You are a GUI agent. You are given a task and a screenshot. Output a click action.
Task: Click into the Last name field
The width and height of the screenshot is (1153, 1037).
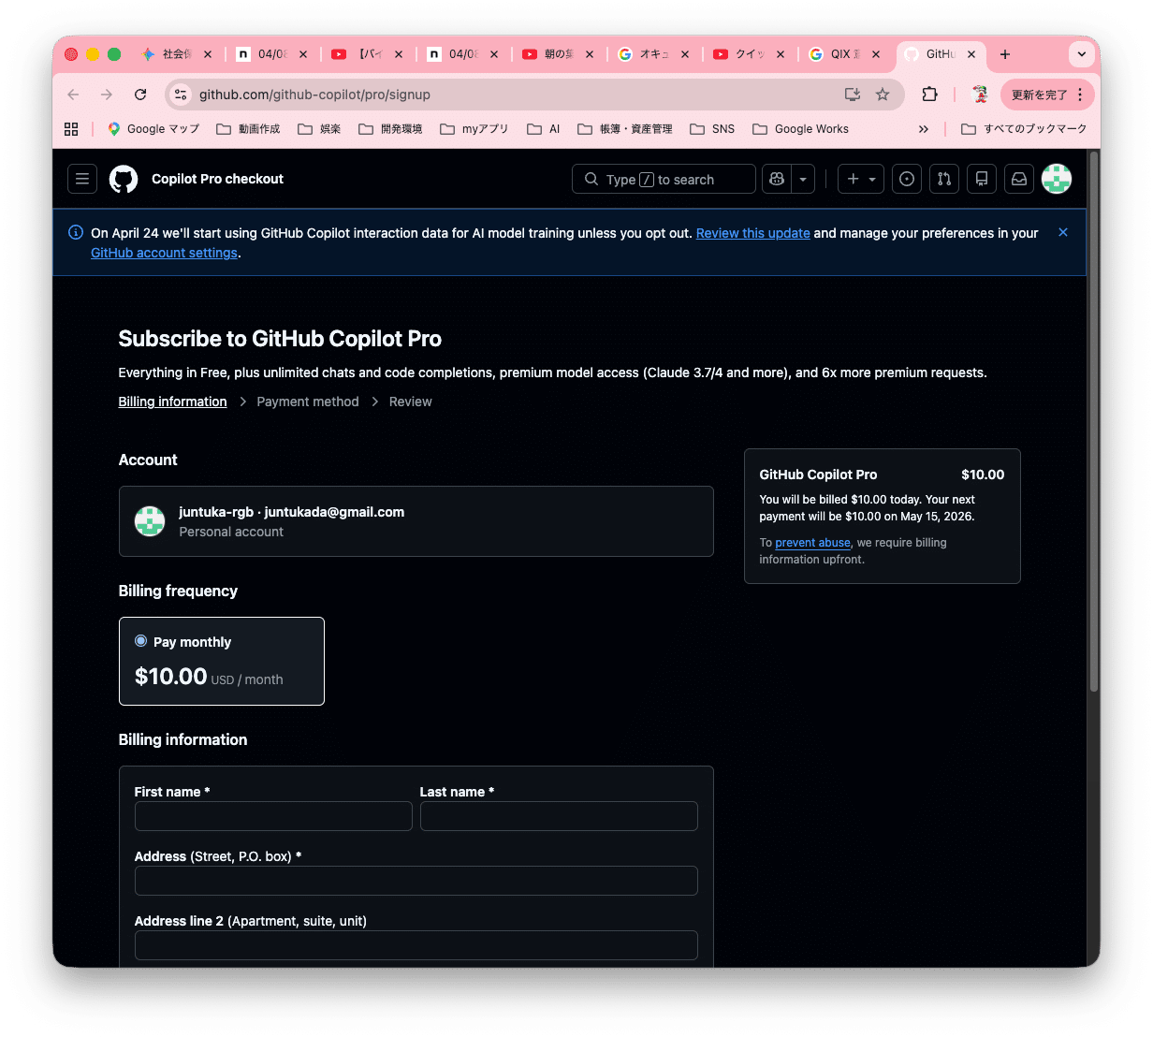click(x=559, y=816)
